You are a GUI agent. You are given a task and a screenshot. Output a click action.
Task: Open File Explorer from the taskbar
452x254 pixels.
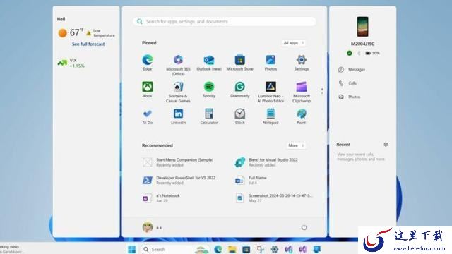pyautogui.click(x=232, y=249)
